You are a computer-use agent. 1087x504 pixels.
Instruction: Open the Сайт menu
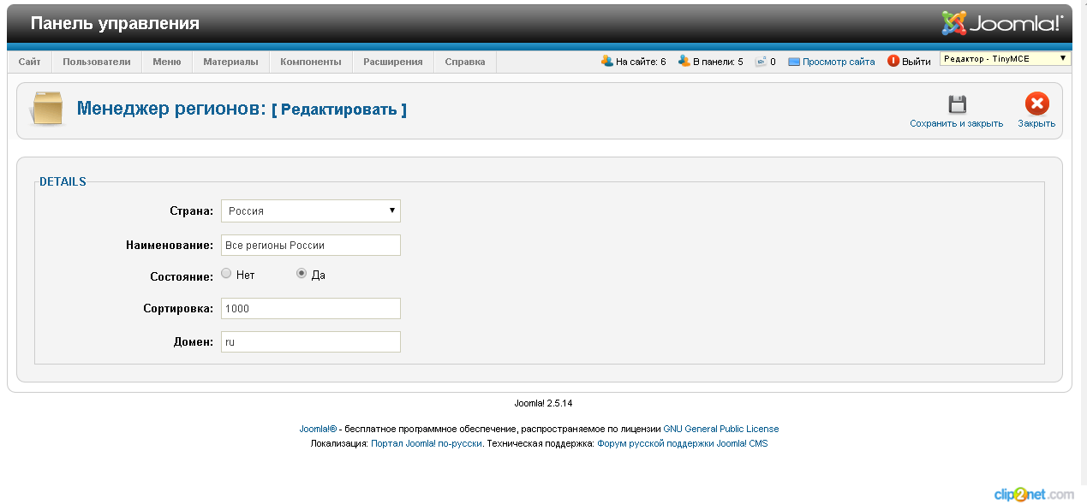click(x=30, y=62)
